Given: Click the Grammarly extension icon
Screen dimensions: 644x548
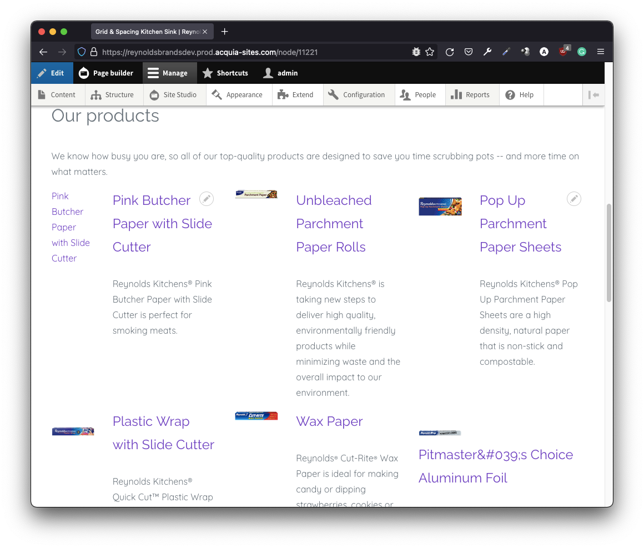Looking at the screenshot, I should pos(582,52).
